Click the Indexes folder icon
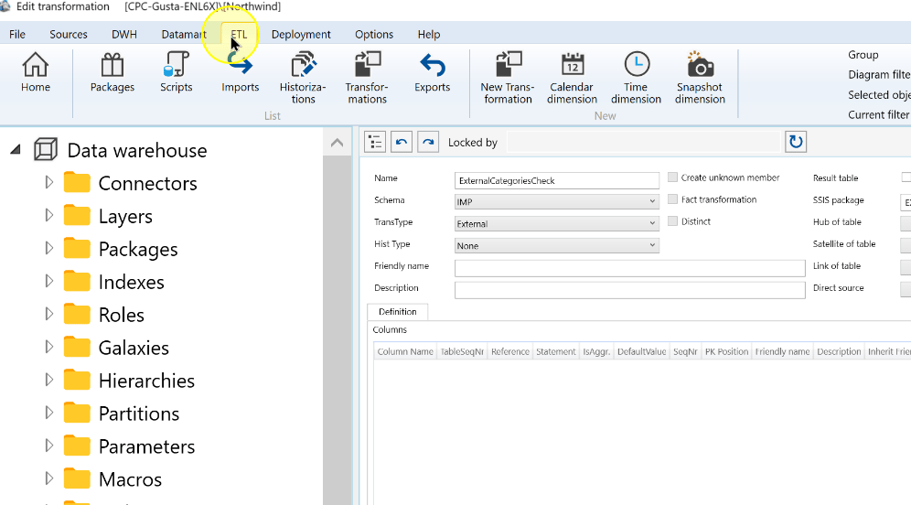 [x=77, y=282]
